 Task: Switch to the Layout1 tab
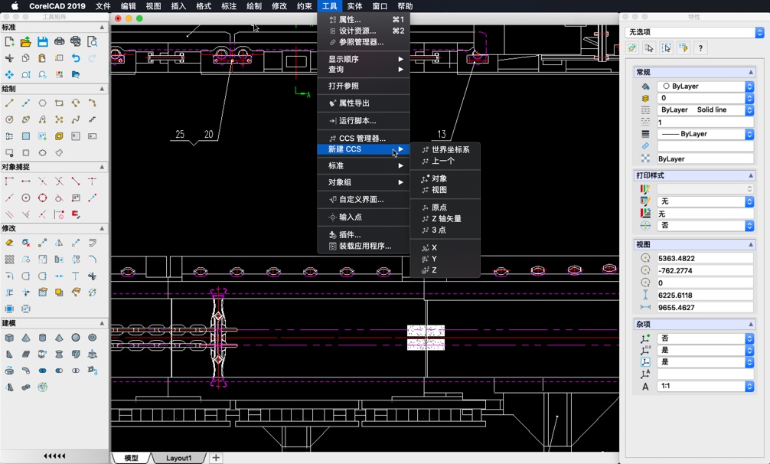[x=179, y=458]
